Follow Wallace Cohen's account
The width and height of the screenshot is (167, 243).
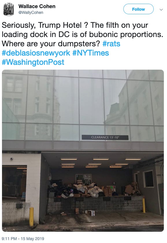[x=138, y=9]
